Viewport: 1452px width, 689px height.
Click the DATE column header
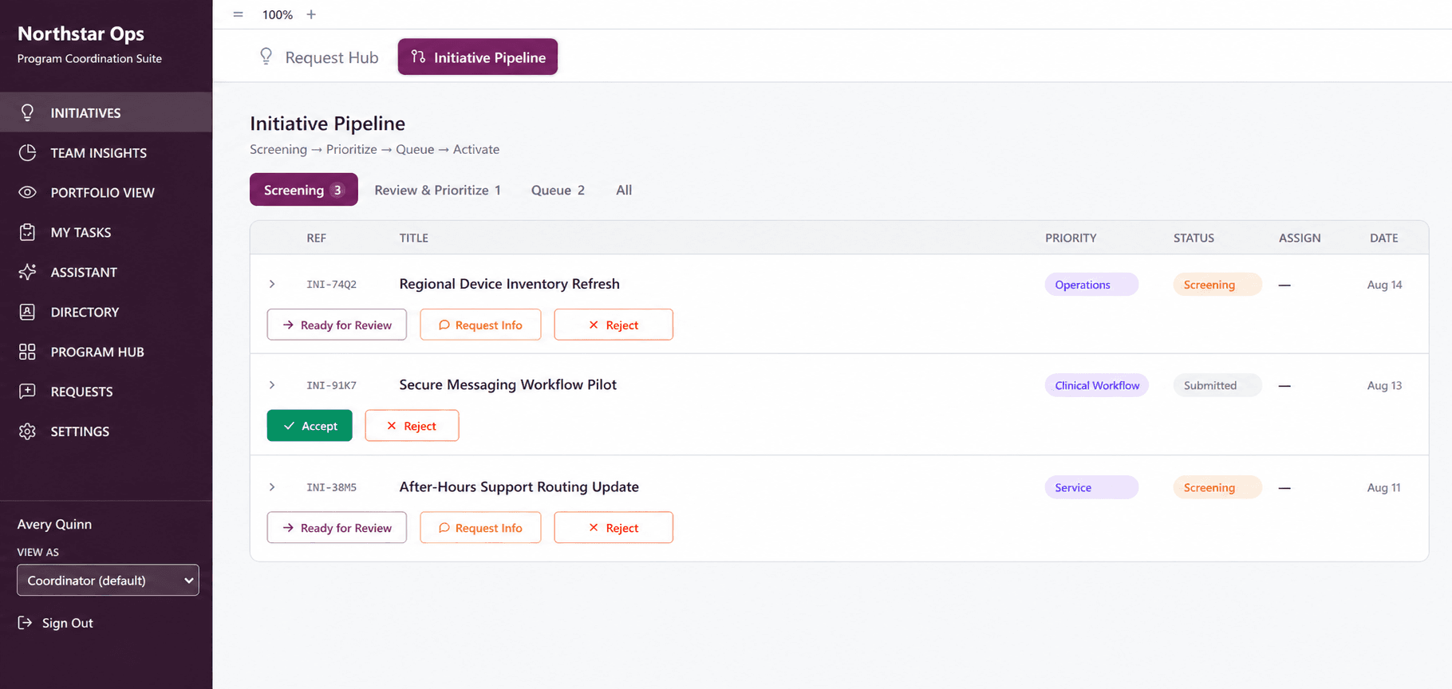pyautogui.click(x=1383, y=238)
